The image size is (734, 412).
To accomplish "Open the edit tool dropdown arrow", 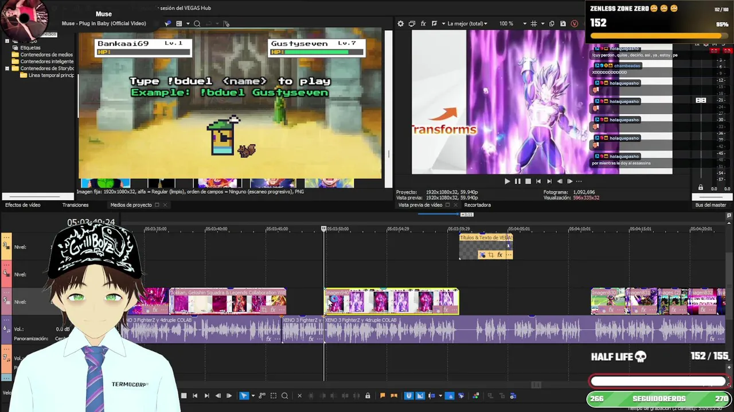I will point(253,395).
